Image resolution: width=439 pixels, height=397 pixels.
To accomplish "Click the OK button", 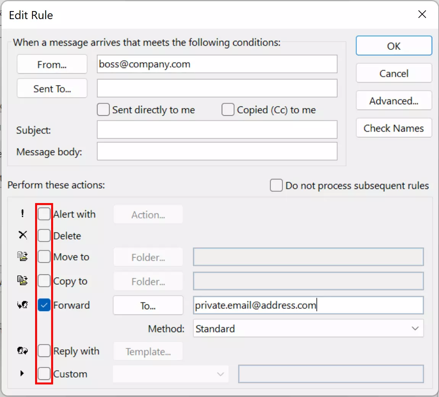I will (x=394, y=46).
